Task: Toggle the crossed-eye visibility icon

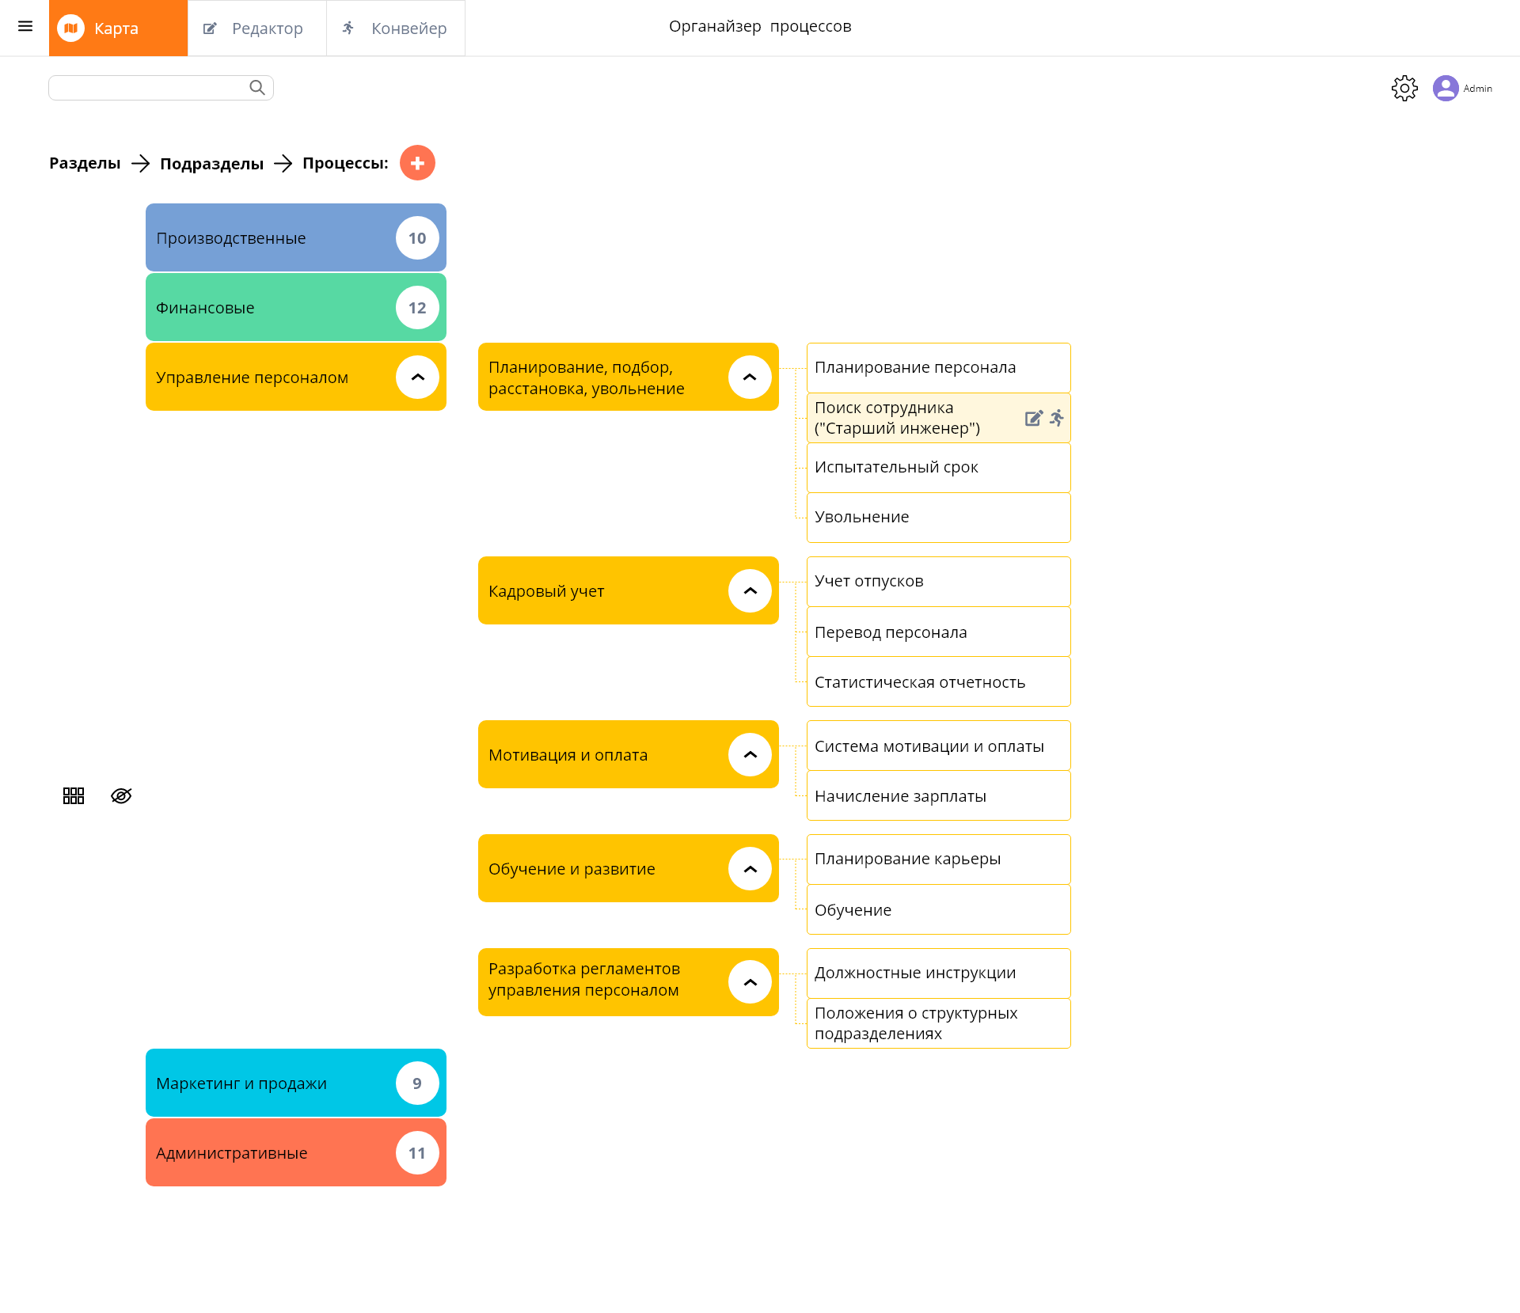Action: pyautogui.click(x=121, y=795)
